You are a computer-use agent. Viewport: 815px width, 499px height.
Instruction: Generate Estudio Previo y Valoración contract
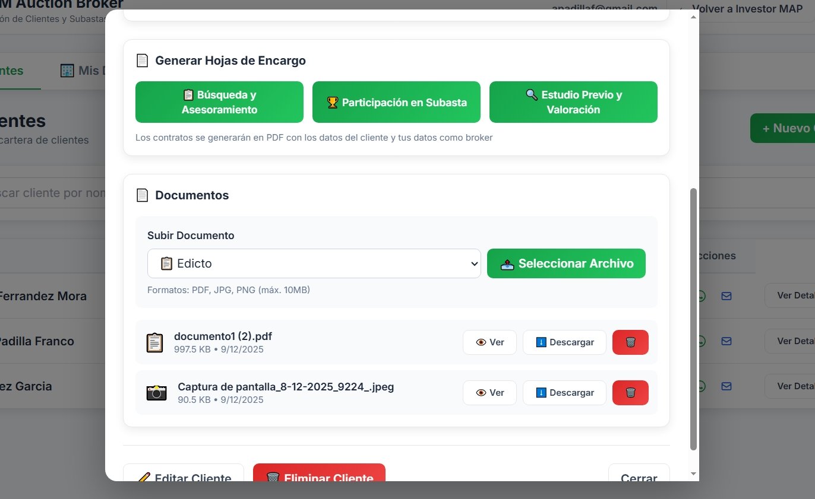(x=573, y=102)
